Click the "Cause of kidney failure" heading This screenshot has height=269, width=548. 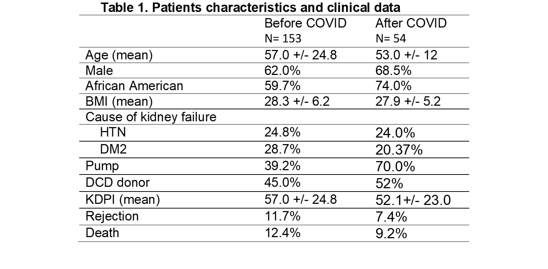151,117
